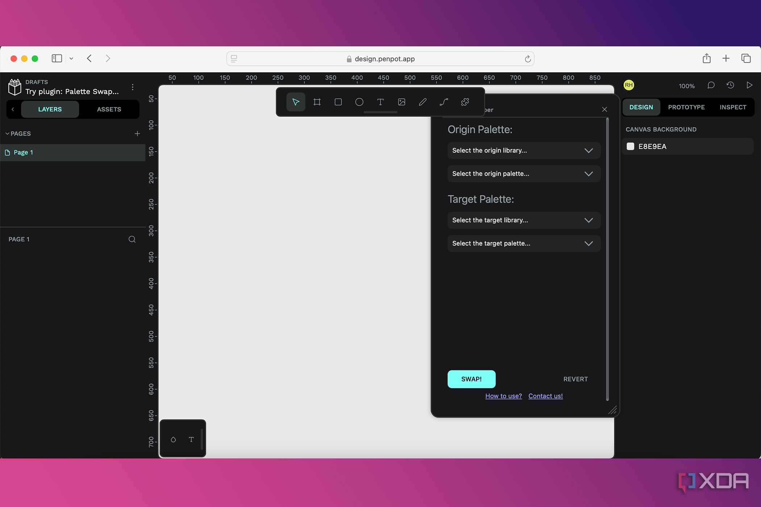Screen dimensions: 761x507
Task: Start the prototype play preview
Action: 749,85
